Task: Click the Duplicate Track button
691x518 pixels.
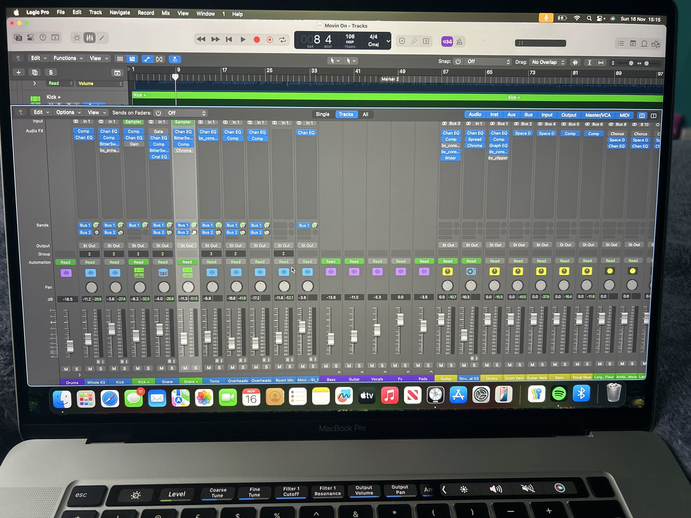Action: pyautogui.click(x=35, y=72)
